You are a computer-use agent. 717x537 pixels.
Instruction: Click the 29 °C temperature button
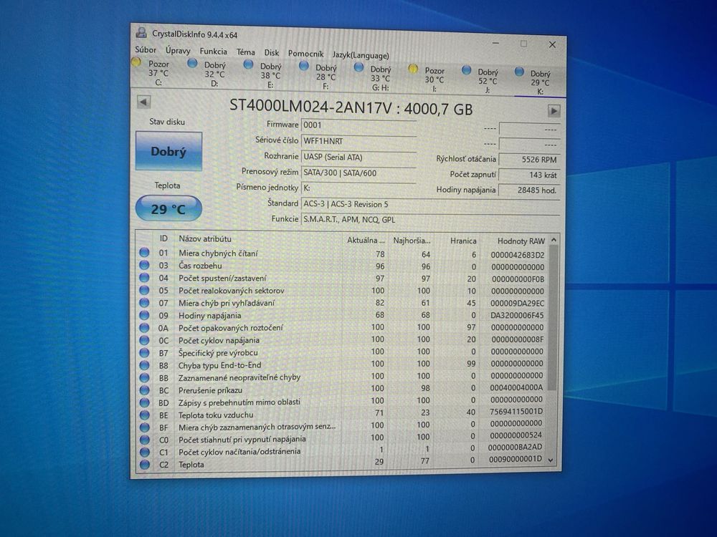[x=168, y=208]
